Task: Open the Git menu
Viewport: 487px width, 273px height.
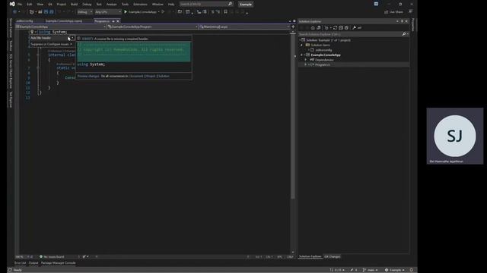Action: pyautogui.click(x=50, y=5)
